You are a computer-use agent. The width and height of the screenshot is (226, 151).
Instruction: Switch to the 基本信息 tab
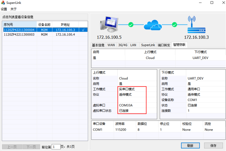tap(98, 45)
